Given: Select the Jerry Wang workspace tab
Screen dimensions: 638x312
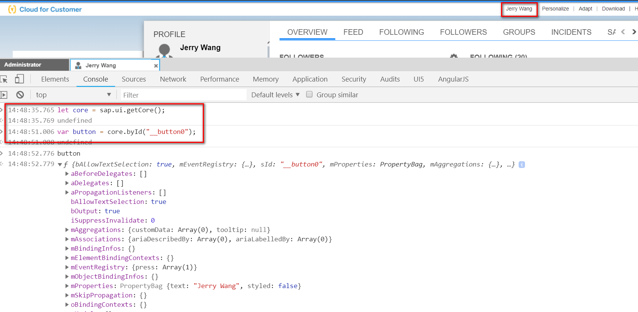Looking at the screenshot, I should point(115,65).
